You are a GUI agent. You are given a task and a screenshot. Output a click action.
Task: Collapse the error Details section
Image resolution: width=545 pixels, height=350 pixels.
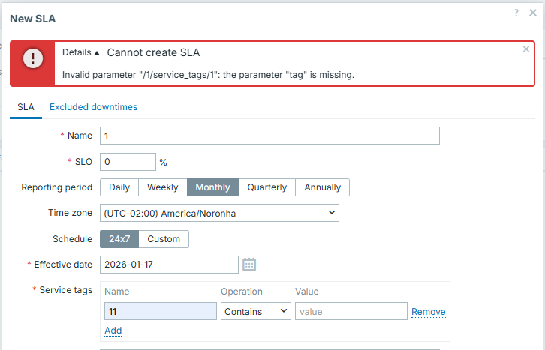80,52
